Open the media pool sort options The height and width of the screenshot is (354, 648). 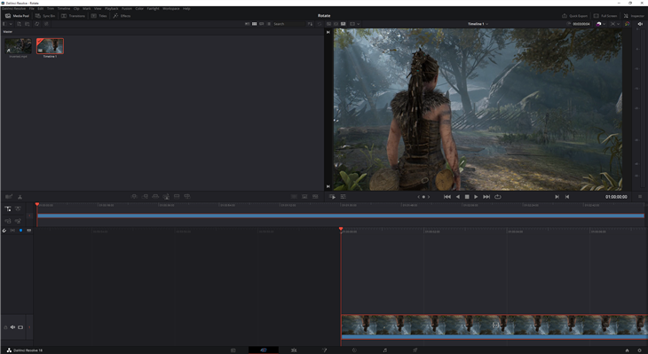click(310, 24)
